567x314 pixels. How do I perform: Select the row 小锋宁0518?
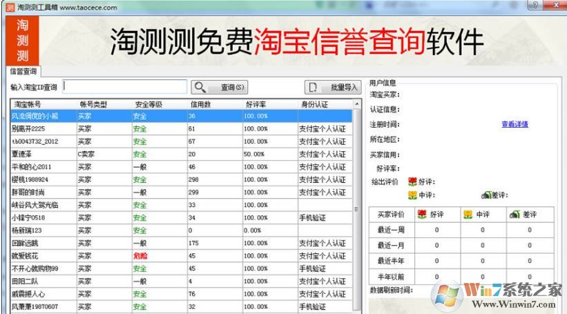[181, 217]
